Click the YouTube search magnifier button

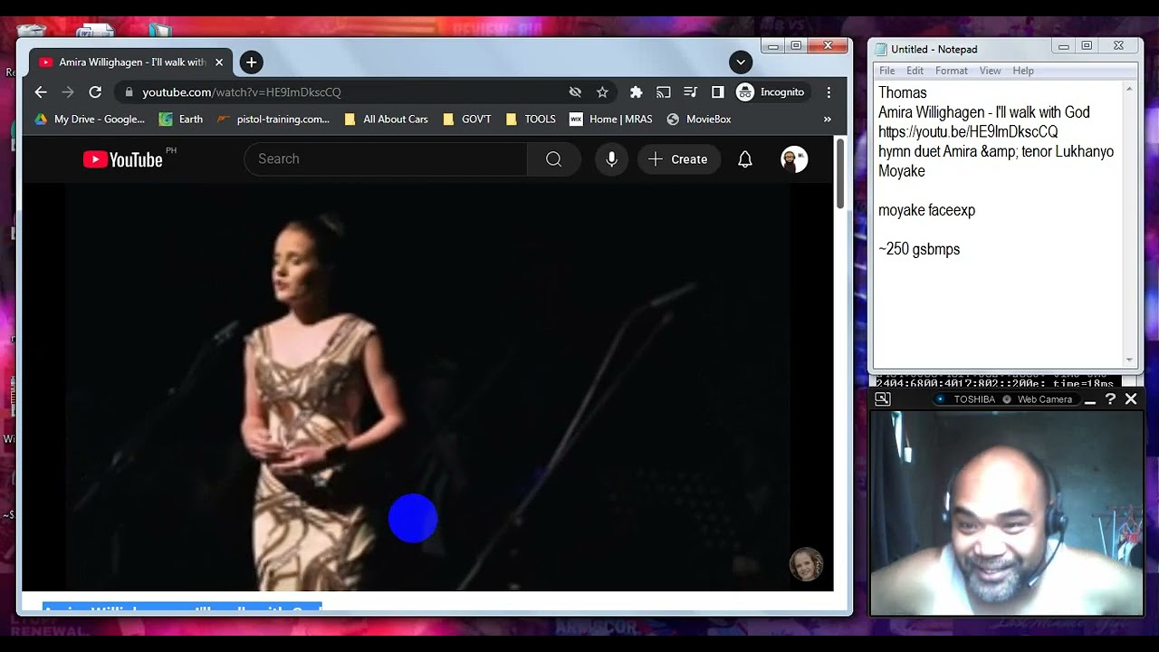(x=553, y=158)
